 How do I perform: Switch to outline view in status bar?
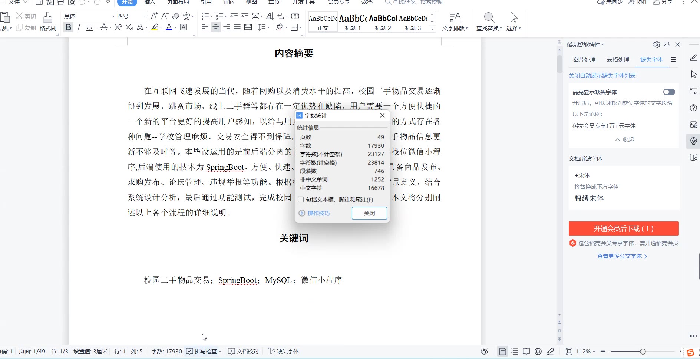(x=515, y=351)
